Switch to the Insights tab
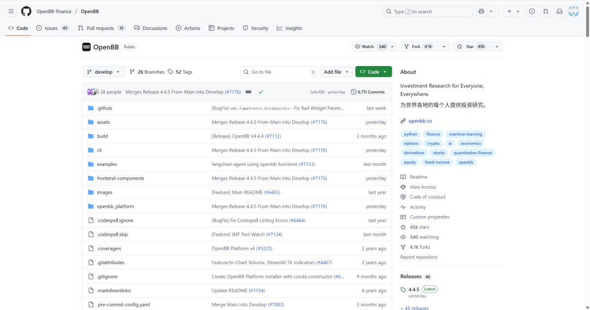 [289, 28]
